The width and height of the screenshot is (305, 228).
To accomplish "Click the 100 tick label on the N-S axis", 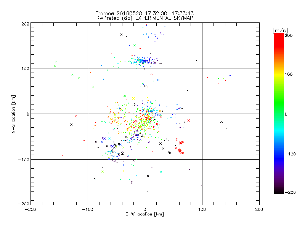I will [25, 68].
